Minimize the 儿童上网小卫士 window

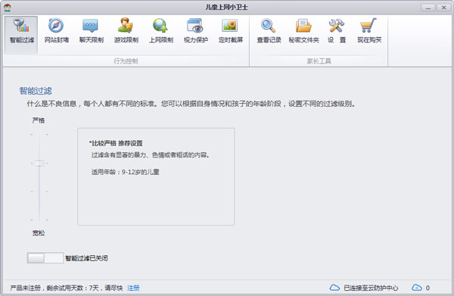(x=428, y=8)
